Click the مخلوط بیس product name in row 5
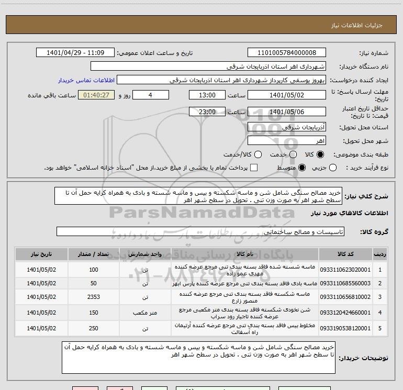 pyautogui.click(x=245, y=329)
